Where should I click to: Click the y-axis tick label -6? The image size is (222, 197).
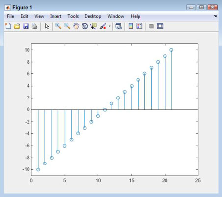coord(28,146)
